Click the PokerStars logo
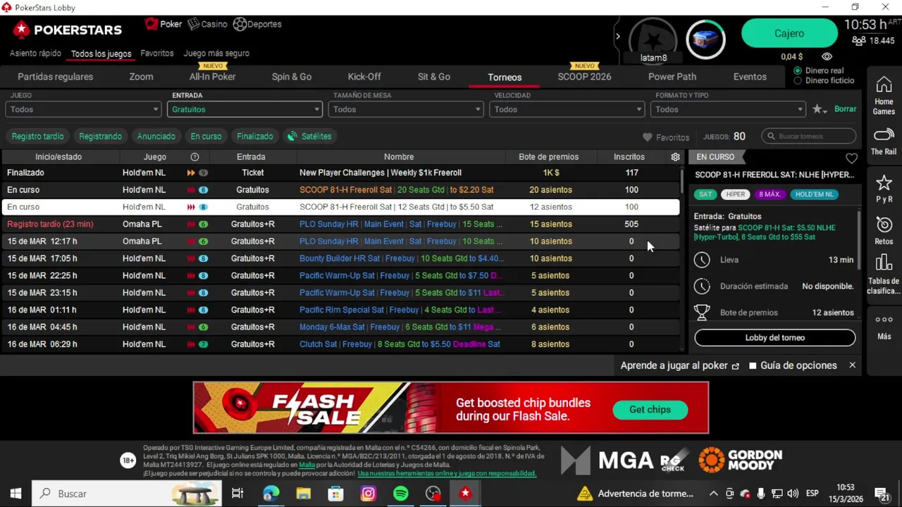Screen dimensions: 902x507 point(68,30)
